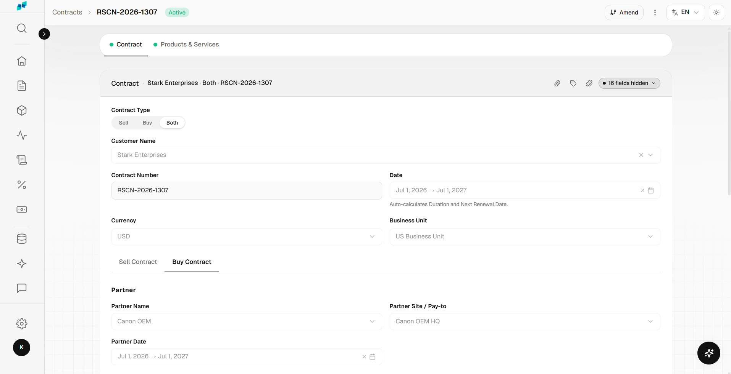The image size is (731, 374).
Task: Clear the Date range value
Action: coord(642,190)
